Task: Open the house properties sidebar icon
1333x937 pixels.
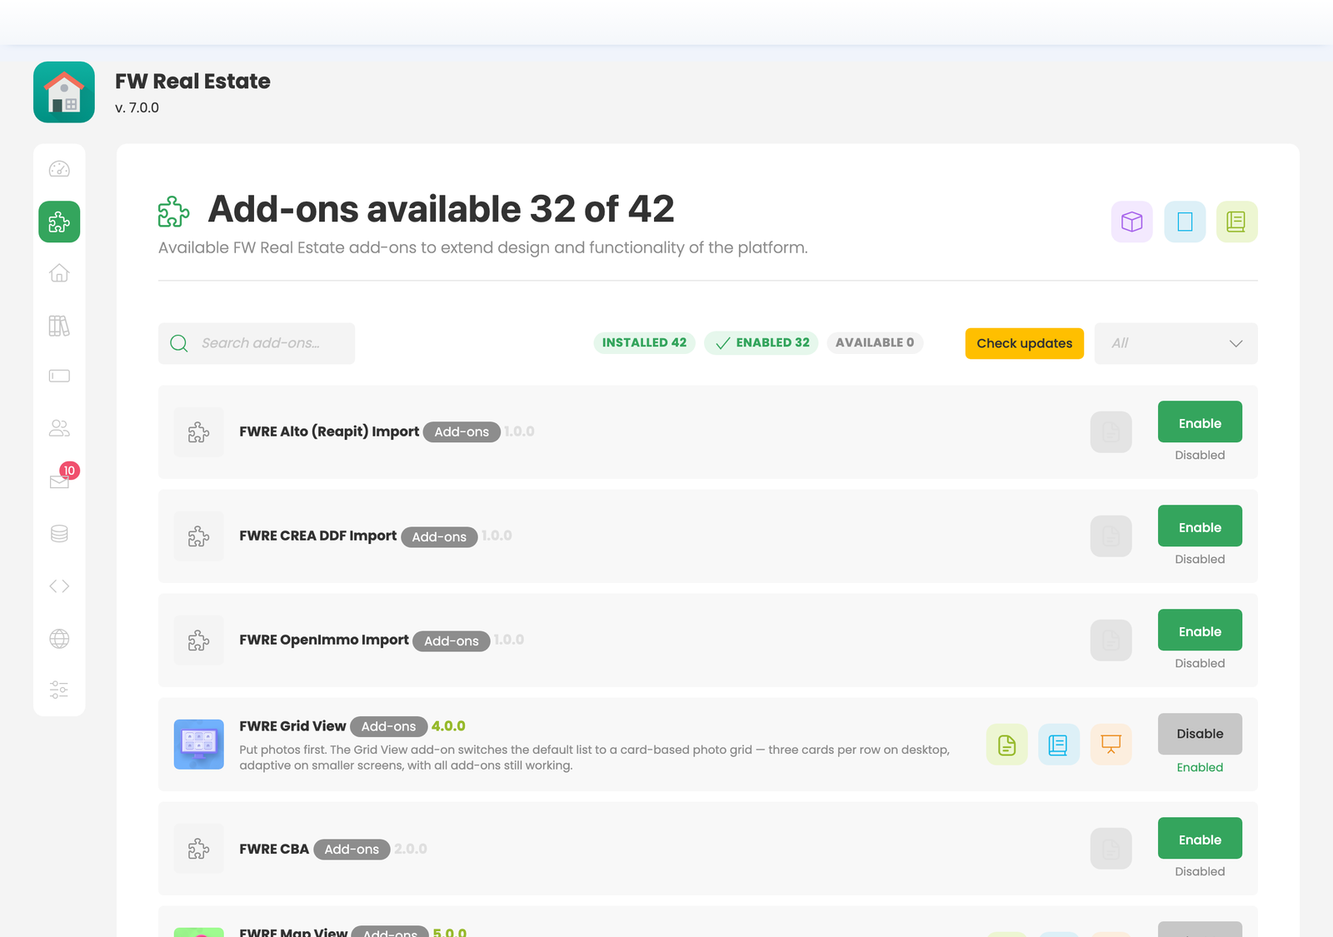Action: (x=59, y=273)
